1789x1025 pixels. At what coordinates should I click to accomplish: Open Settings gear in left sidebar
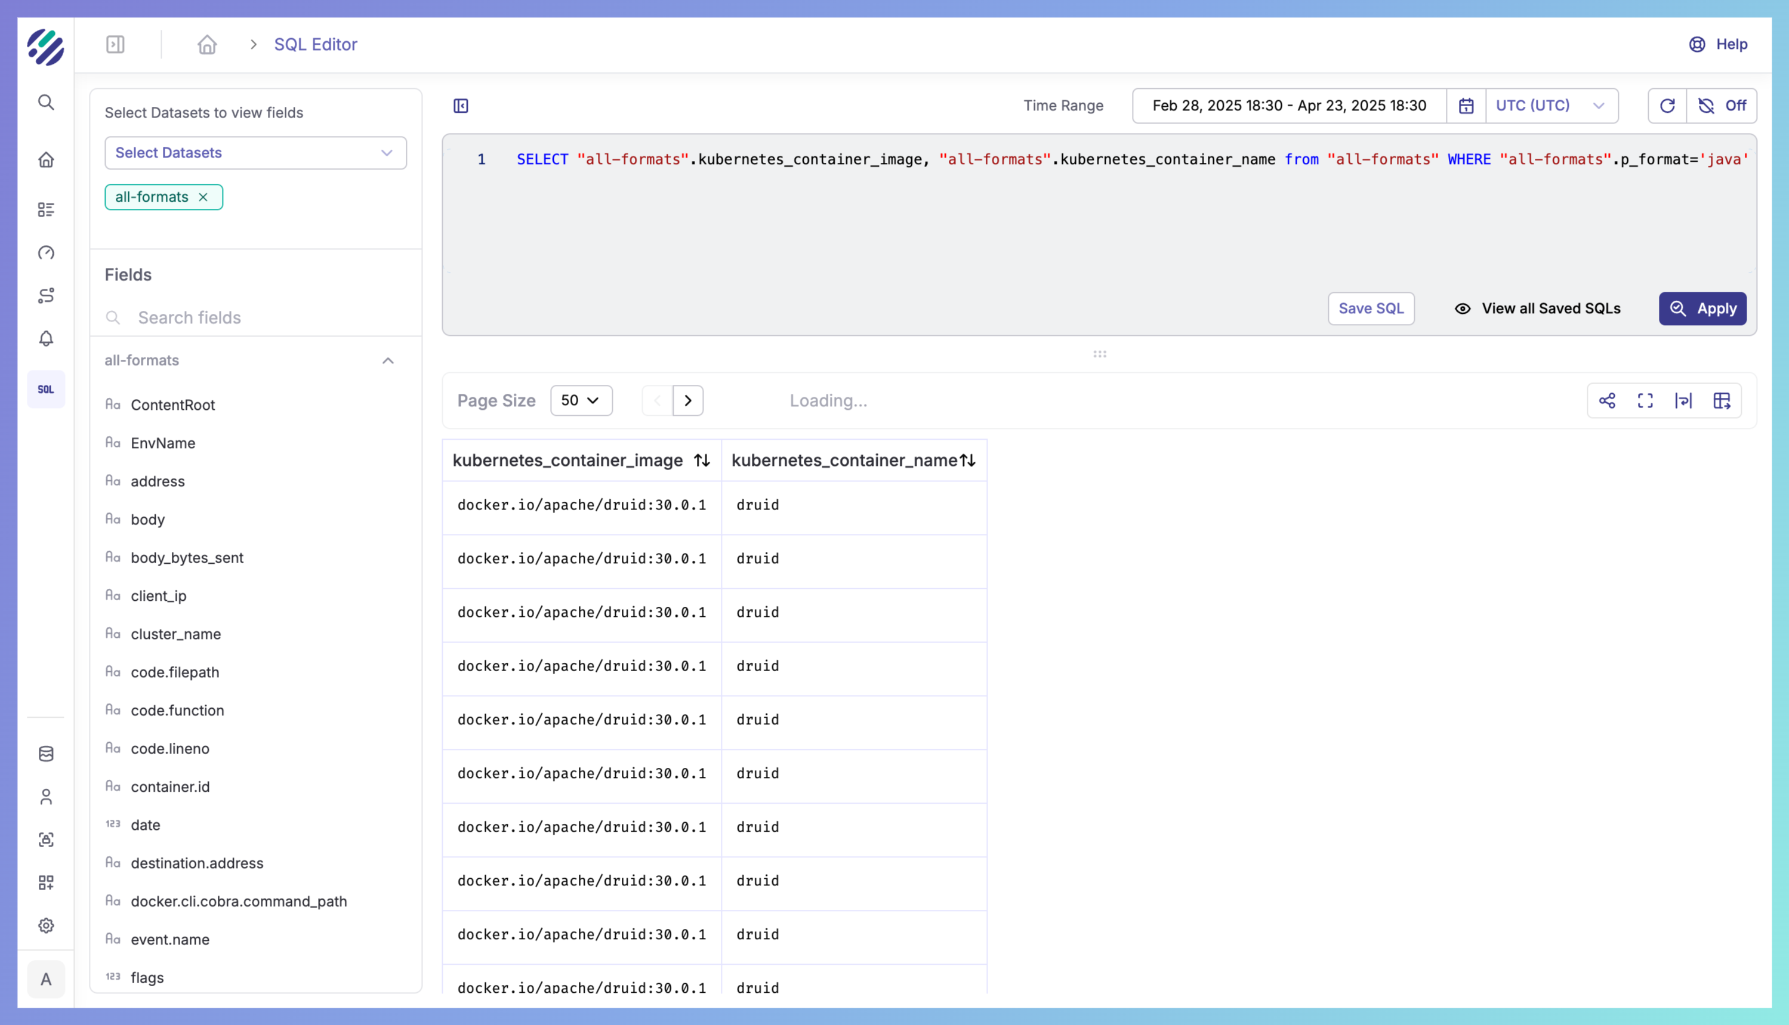(46, 925)
